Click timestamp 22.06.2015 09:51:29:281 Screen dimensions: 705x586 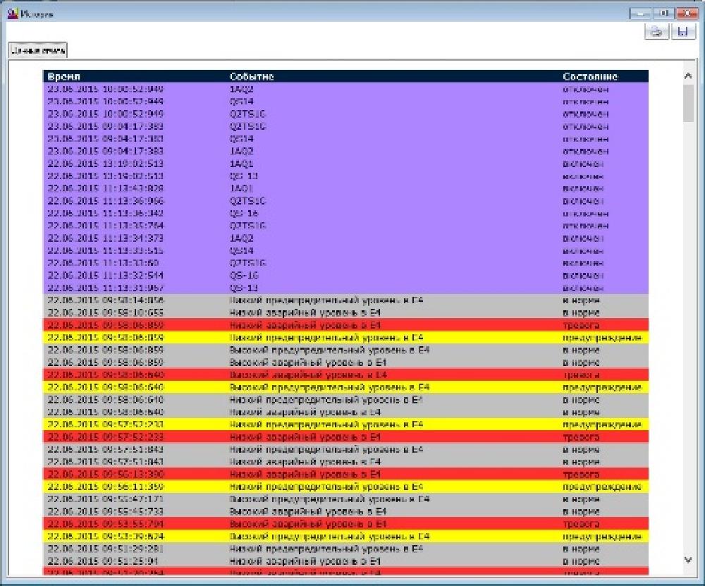click(x=106, y=549)
